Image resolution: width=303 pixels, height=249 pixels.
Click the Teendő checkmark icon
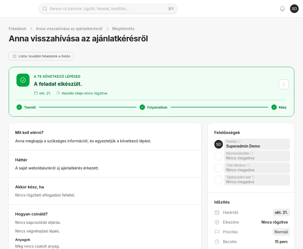19,107
